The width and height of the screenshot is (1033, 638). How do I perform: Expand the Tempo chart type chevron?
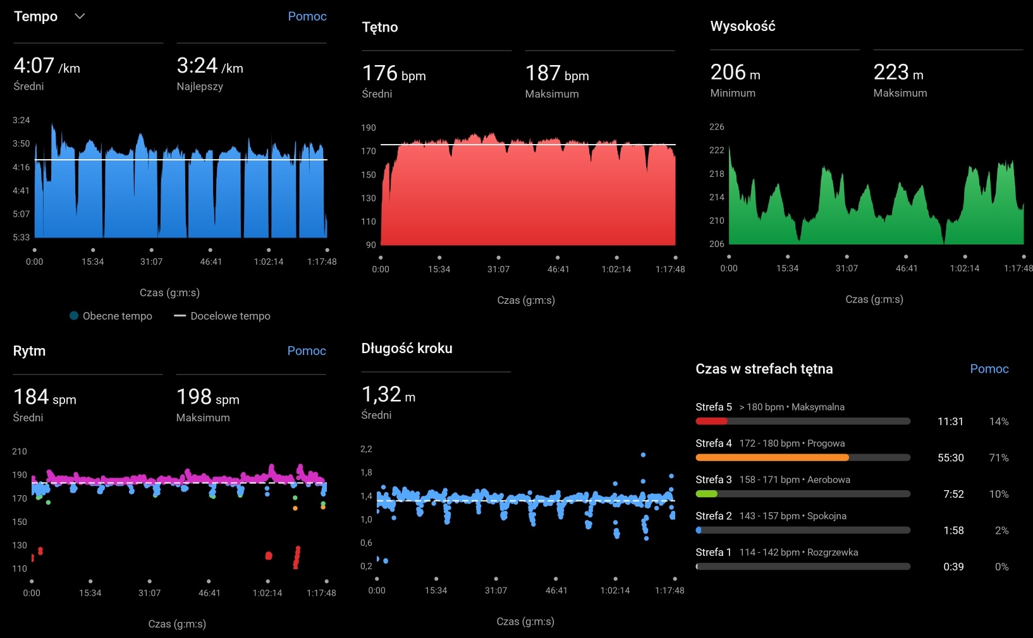(x=80, y=16)
